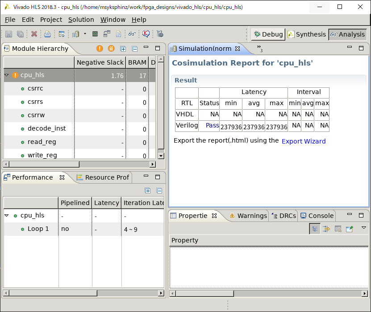
Task: Click the Pipelined column header
Action: (x=75, y=203)
